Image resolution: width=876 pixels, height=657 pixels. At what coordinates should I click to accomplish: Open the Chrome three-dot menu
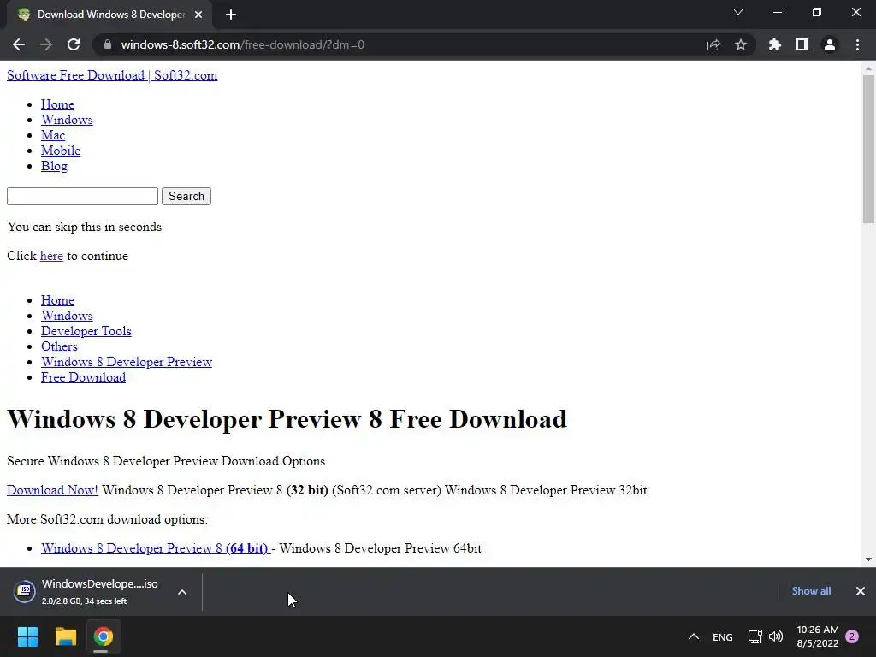pyautogui.click(x=857, y=44)
